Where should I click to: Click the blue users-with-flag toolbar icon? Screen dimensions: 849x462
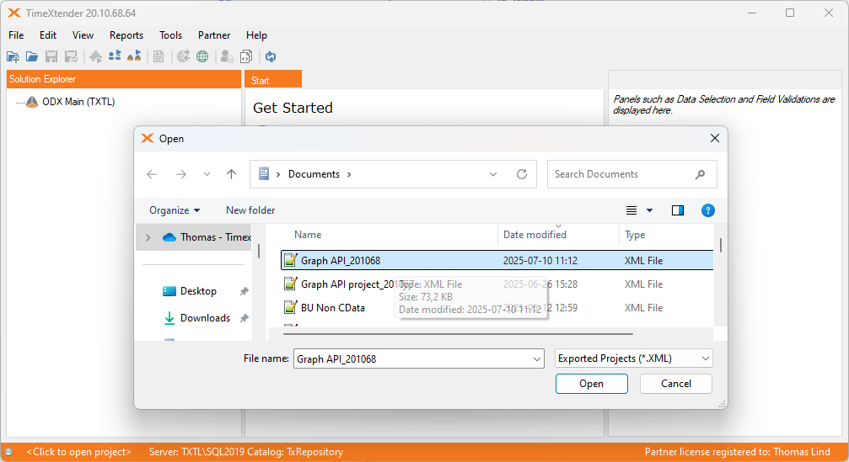115,56
